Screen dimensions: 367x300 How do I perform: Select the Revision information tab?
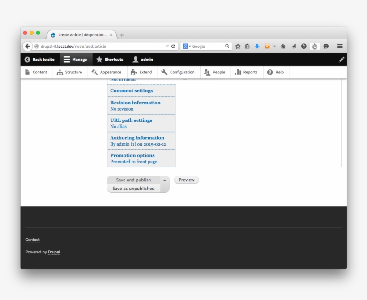tap(135, 103)
